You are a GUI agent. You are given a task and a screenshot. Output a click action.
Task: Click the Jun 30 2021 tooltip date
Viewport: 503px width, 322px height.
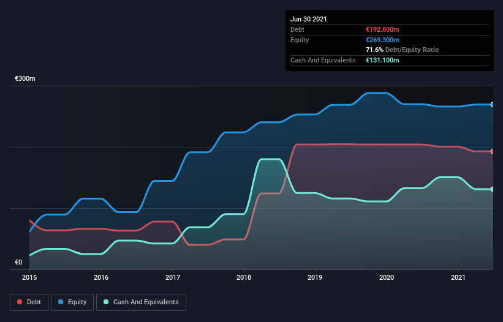point(309,19)
